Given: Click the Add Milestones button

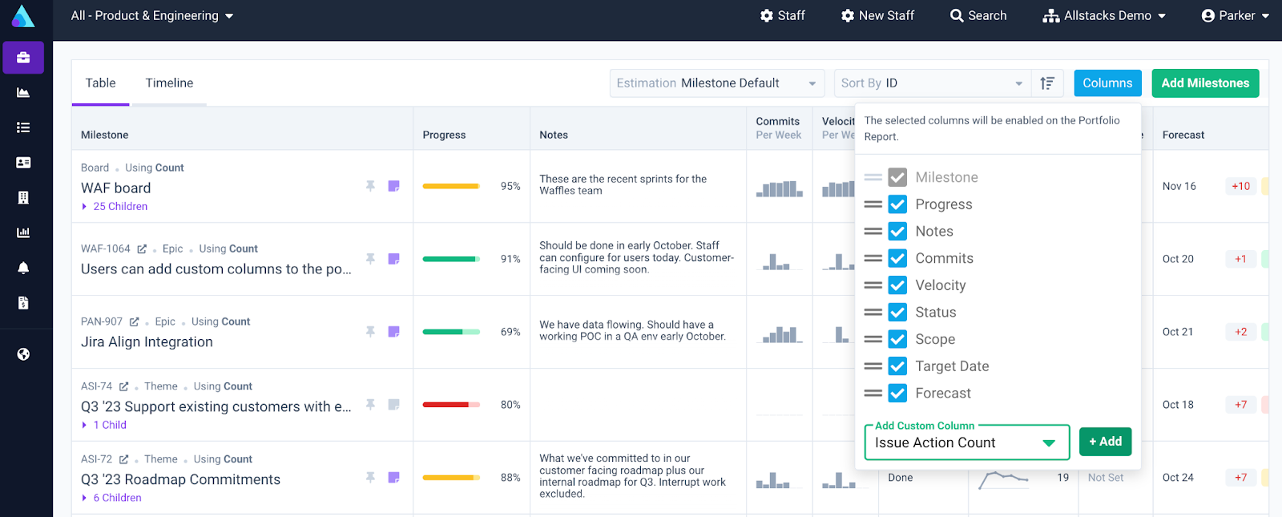Looking at the screenshot, I should click(1204, 83).
